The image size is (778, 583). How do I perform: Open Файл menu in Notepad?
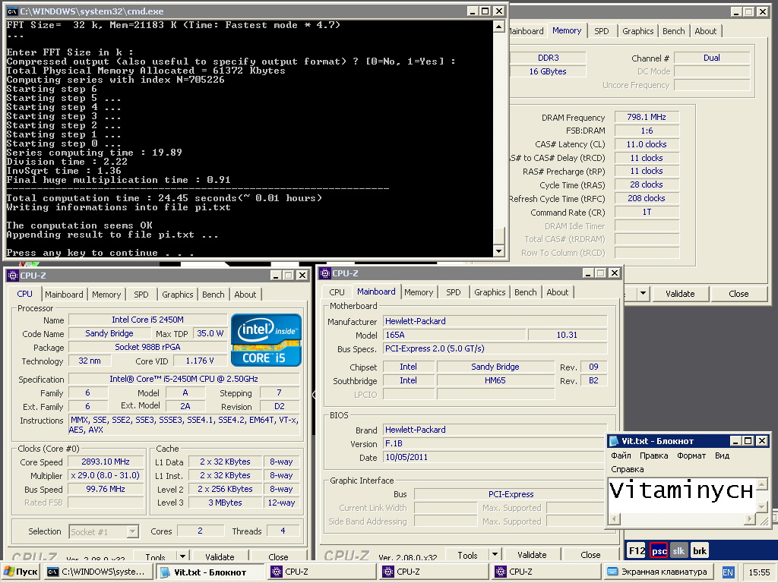coord(621,455)
